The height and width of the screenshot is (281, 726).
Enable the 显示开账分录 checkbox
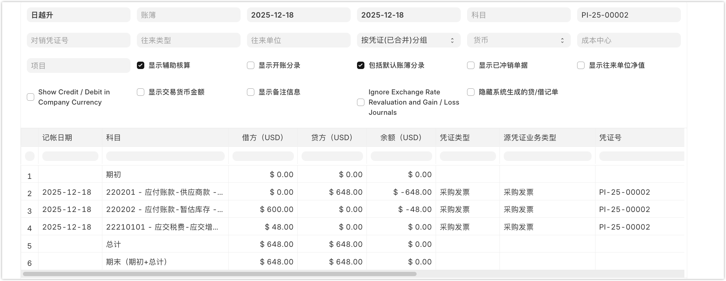(x=250, y=65)
